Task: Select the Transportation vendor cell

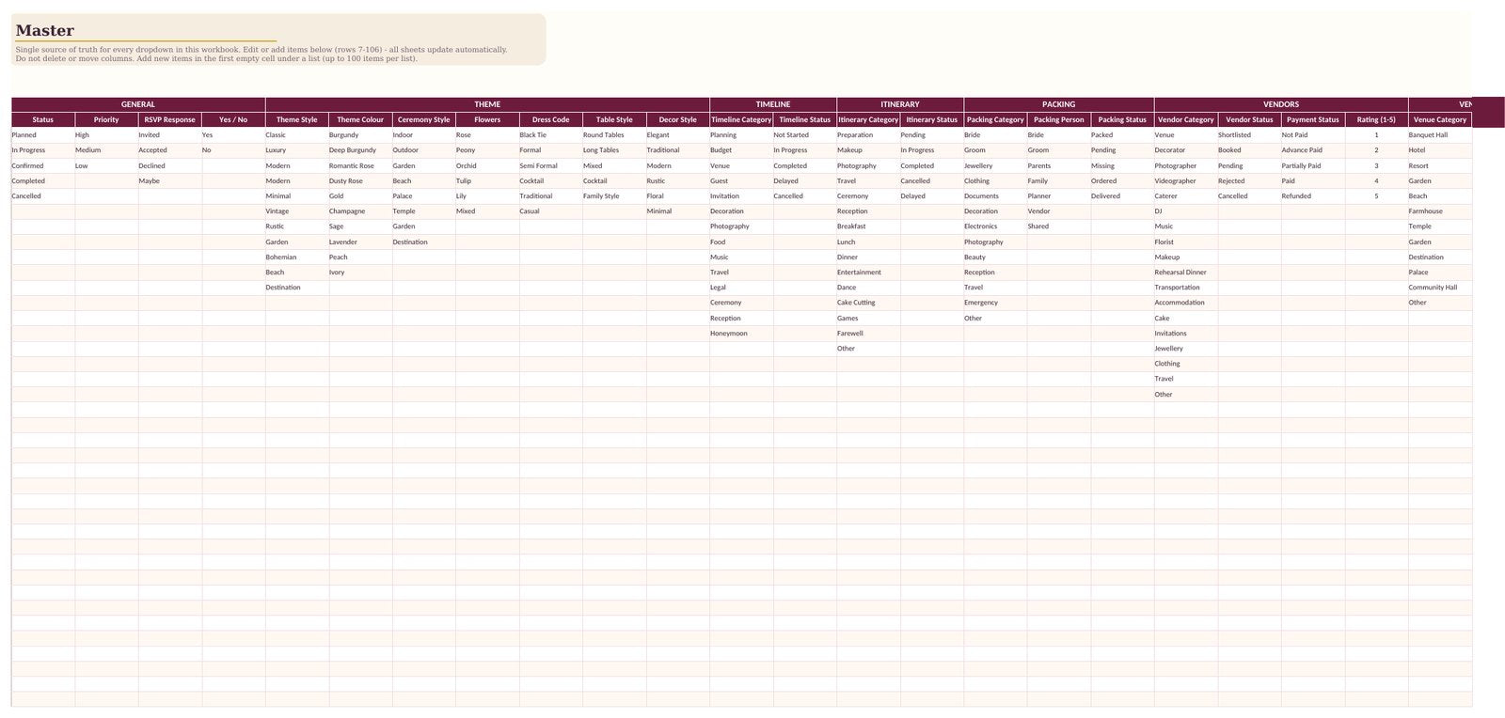Action: coord(1185,288)
